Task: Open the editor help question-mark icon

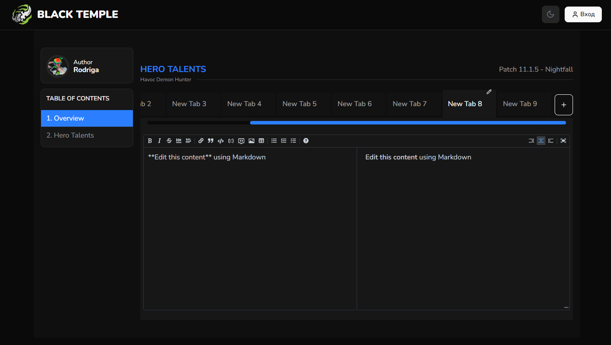Action: [x=306, y=141]
